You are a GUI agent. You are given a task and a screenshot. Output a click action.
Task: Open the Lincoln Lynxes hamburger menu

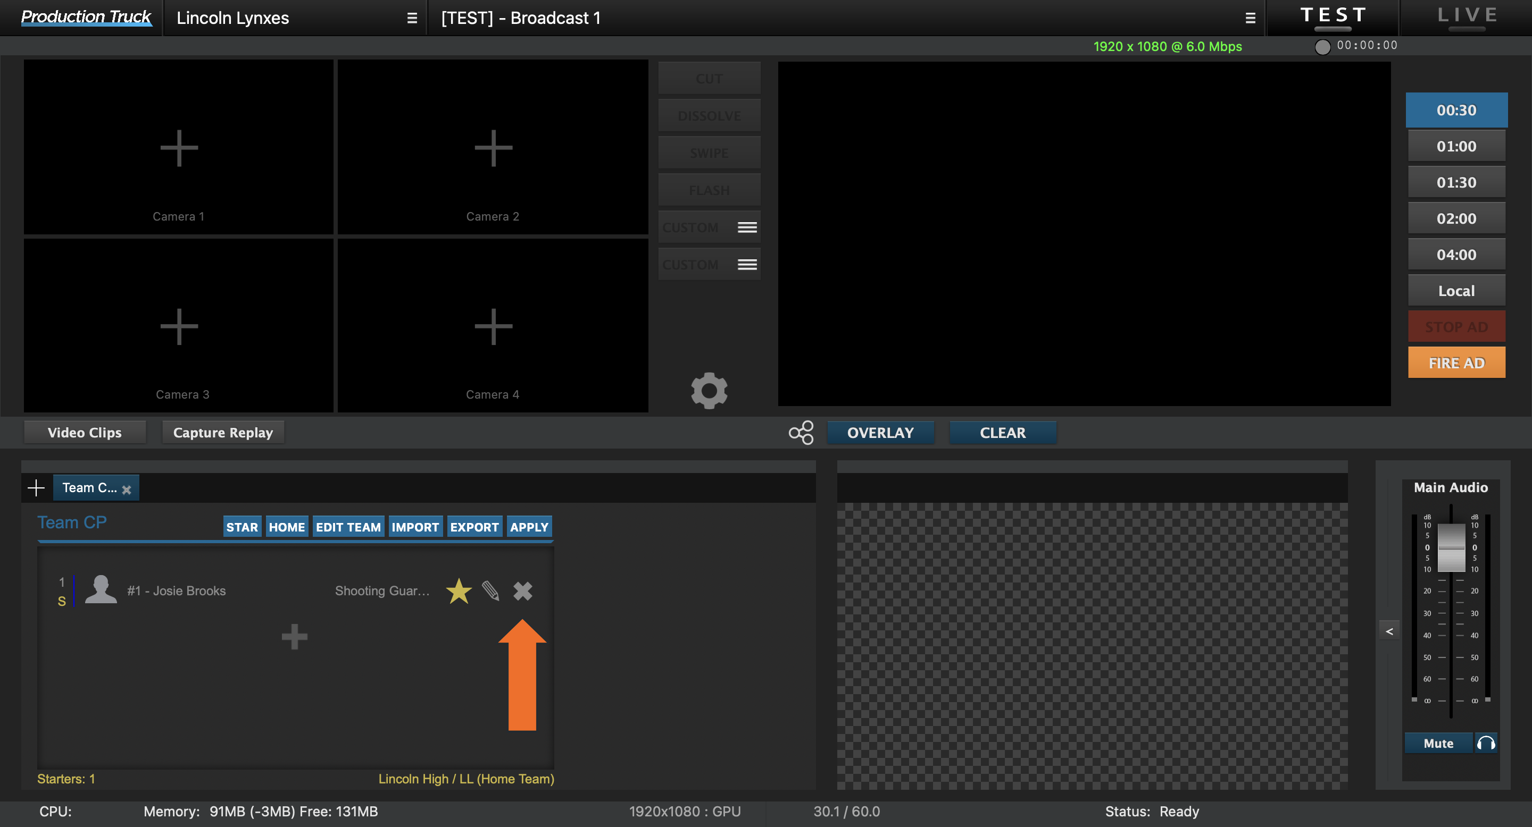412,19
